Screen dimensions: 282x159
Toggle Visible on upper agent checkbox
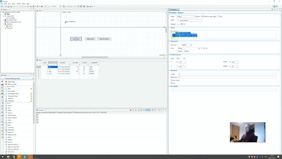(202, 16)
